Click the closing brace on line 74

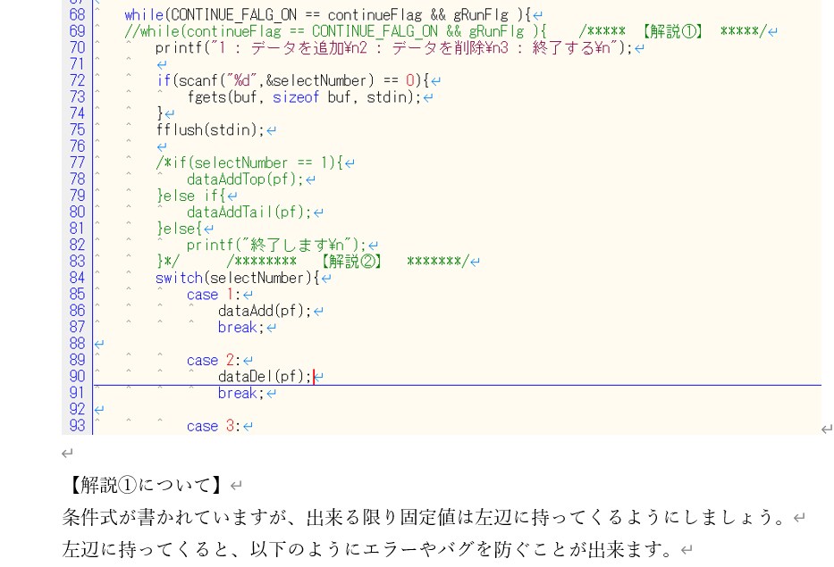[160, 113]
